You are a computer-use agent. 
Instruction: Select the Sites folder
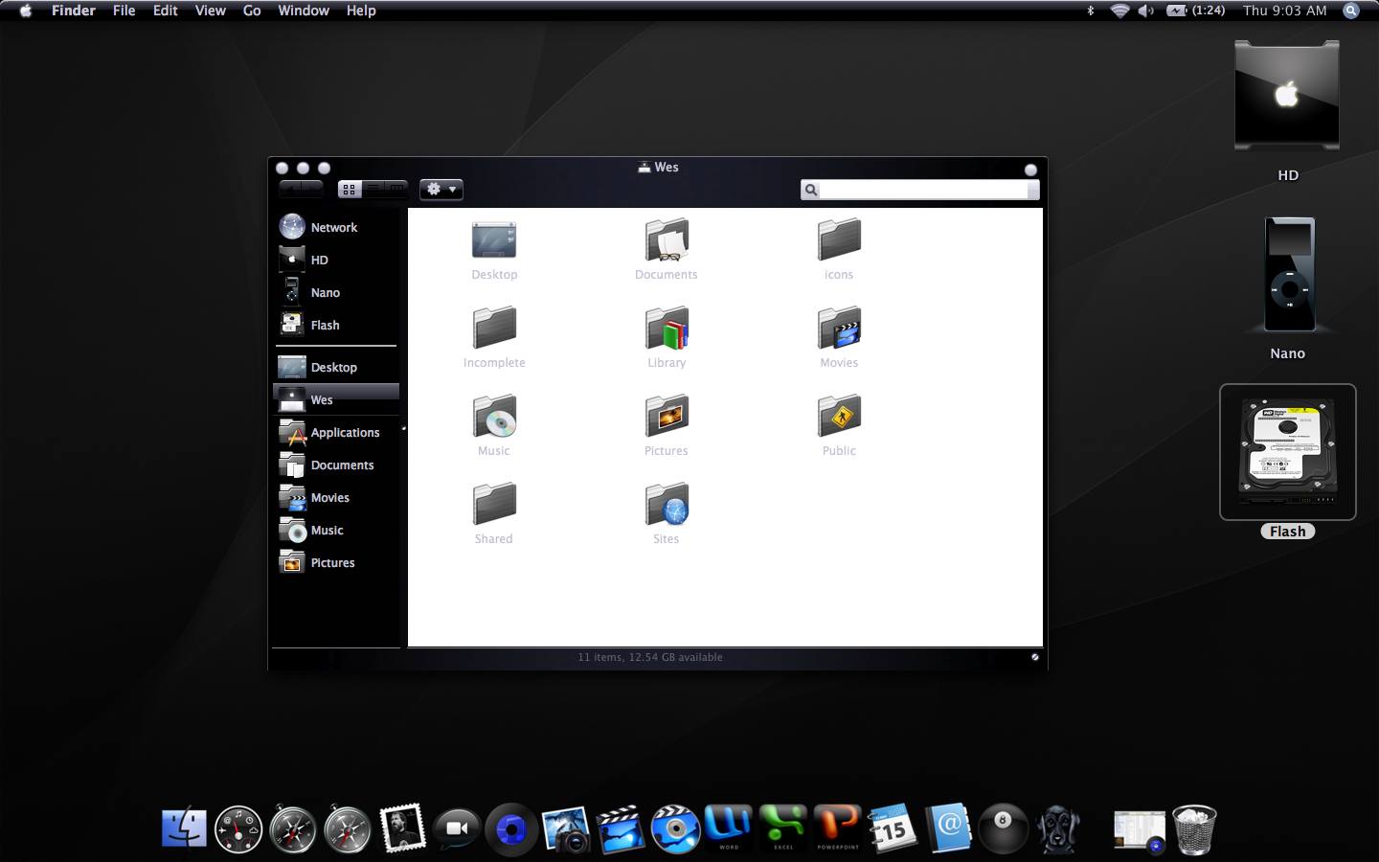point(667,505)
